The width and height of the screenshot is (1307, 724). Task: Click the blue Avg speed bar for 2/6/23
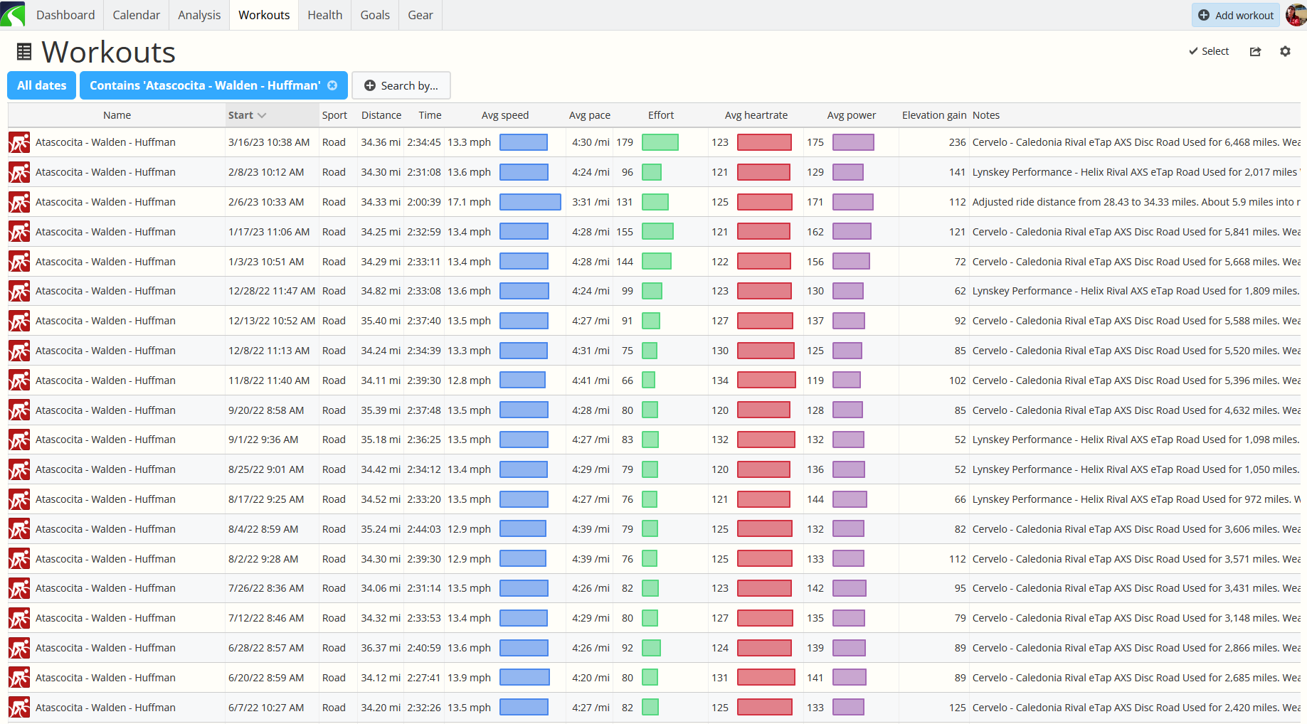pos(530,202)
